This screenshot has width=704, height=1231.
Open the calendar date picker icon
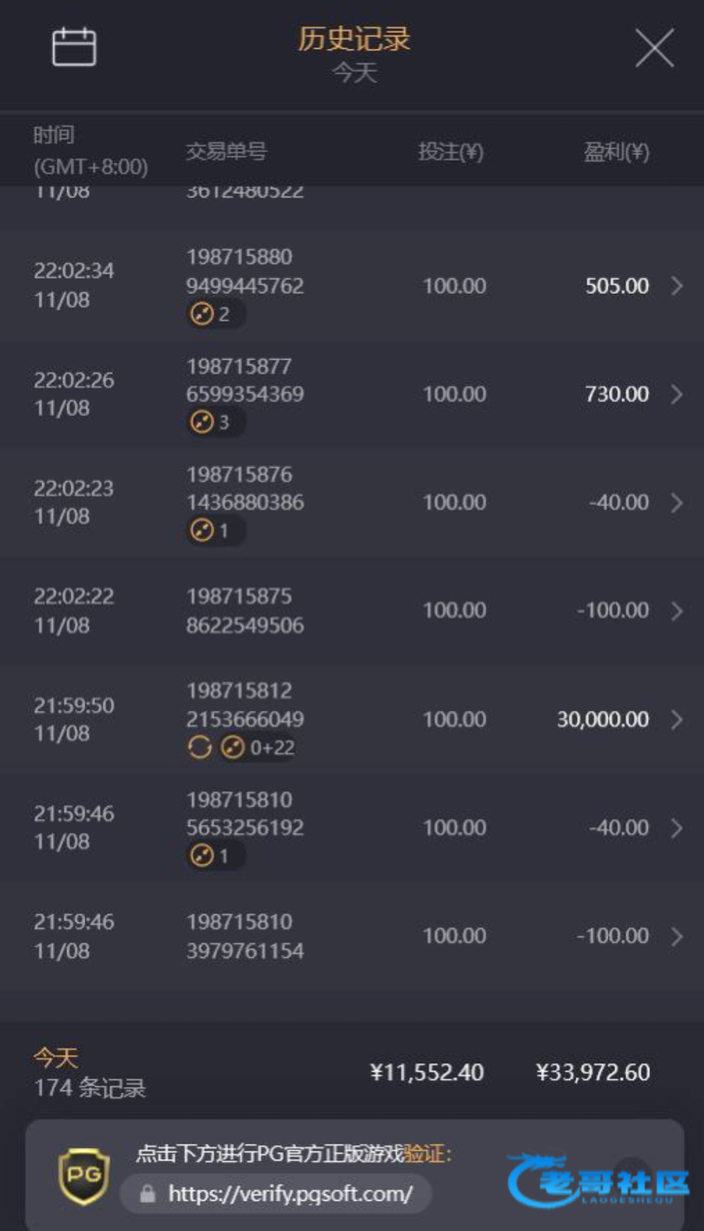click(x=74, y=47)
